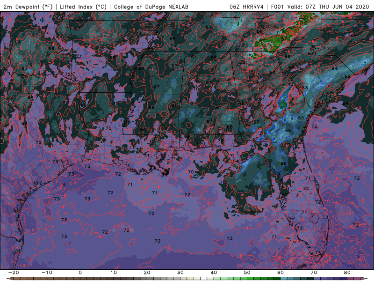The height and width of the screenshot is (281, 374).
Task: Click the 60 label on color scale
Action: point(280,273)
